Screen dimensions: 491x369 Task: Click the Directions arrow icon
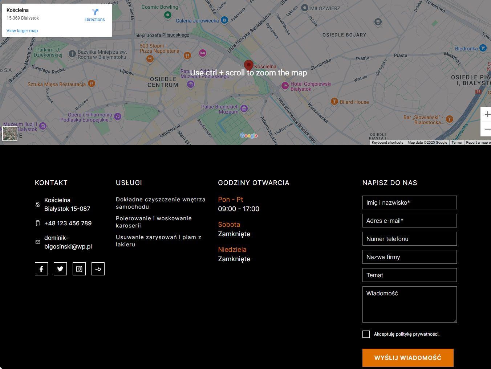95,12
